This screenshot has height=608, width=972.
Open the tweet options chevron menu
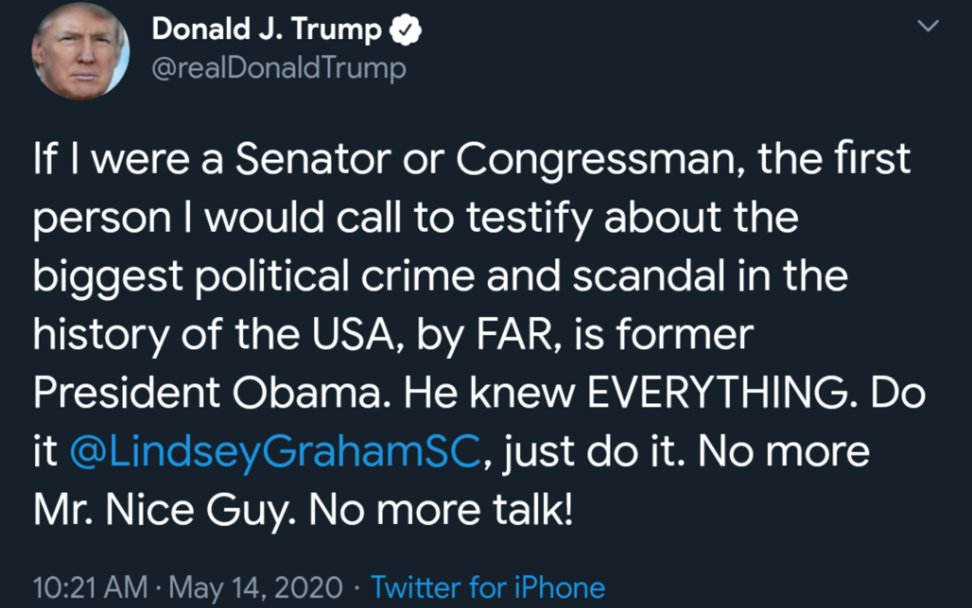coord(928,26)
